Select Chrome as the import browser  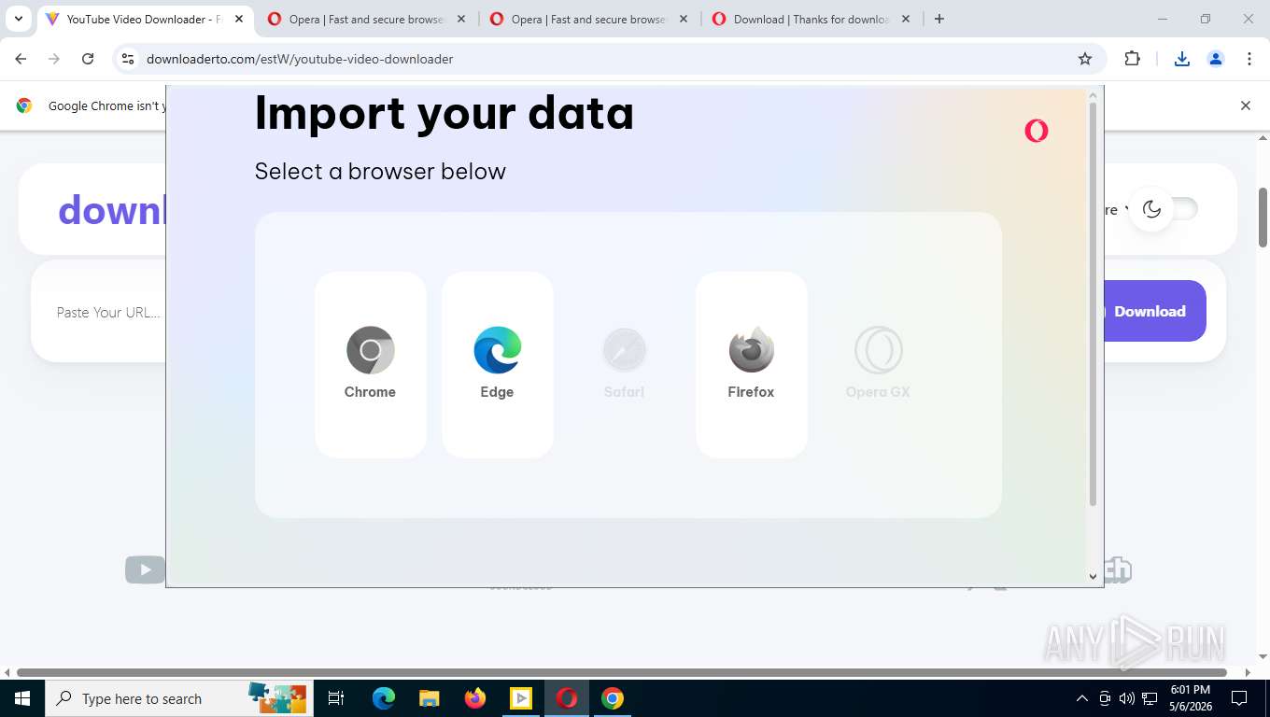(371, 364)
